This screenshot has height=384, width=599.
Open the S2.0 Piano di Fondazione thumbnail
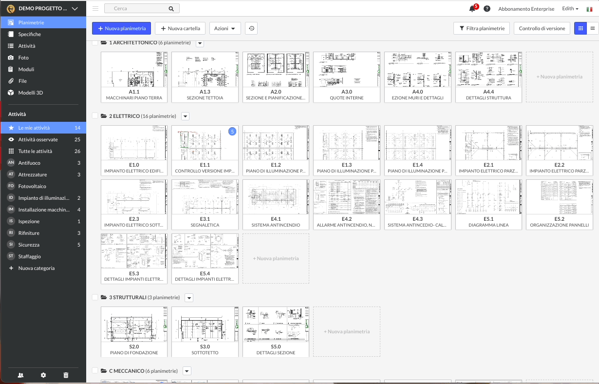pyautogui.click(x=134, y=332)
